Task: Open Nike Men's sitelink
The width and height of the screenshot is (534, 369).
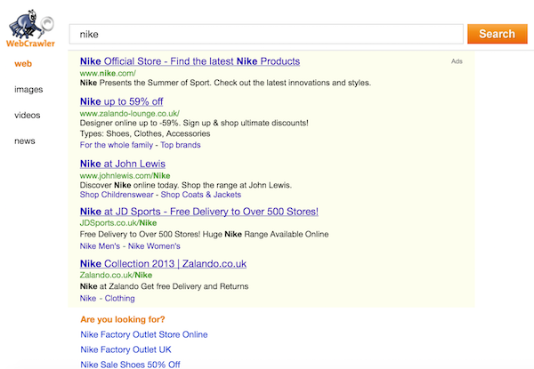Action: [x=100, y=246]
